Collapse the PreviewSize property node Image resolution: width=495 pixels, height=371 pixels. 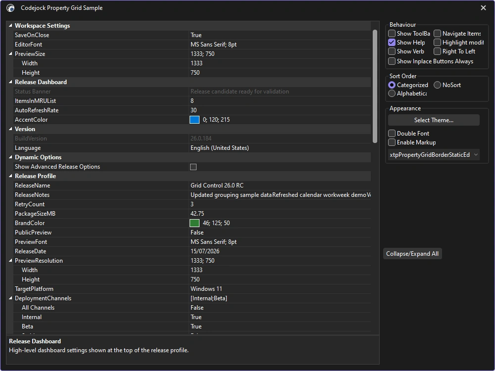pyautogui.click(x=10, y=54)
